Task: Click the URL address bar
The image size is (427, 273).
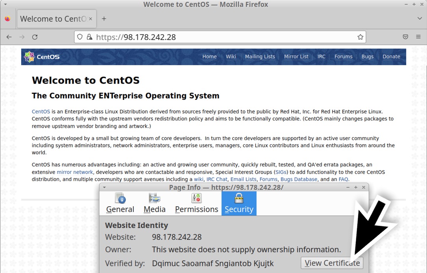Action: [220, 37]
